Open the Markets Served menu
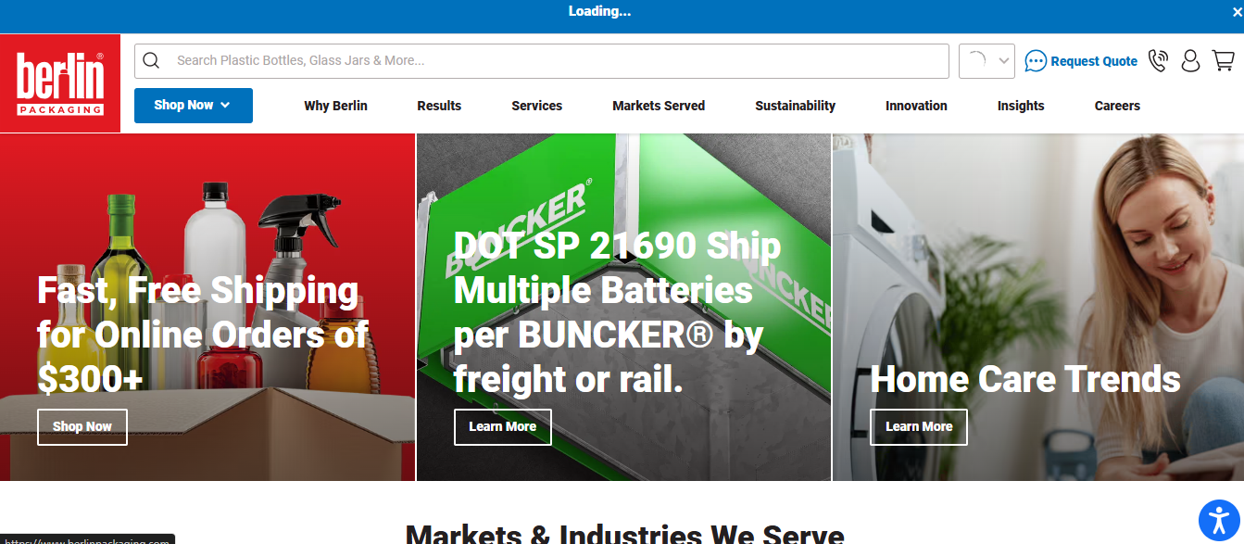Screen dimensions: 1244x544 tap(659, 106)
